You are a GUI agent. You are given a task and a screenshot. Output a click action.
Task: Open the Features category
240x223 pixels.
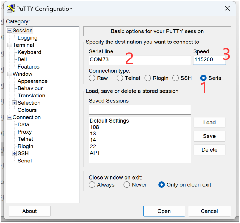coord(29,67)
